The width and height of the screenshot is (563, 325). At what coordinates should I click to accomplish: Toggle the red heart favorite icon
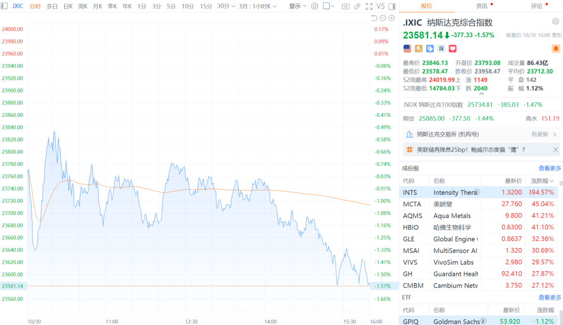click(x=452, y=49)
